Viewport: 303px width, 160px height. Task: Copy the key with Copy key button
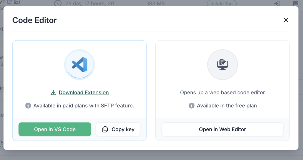click(x=118, y=129)
